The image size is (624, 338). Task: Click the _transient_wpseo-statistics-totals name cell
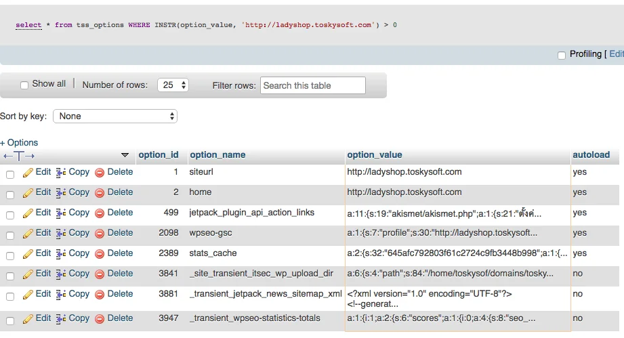click(255, 318)
